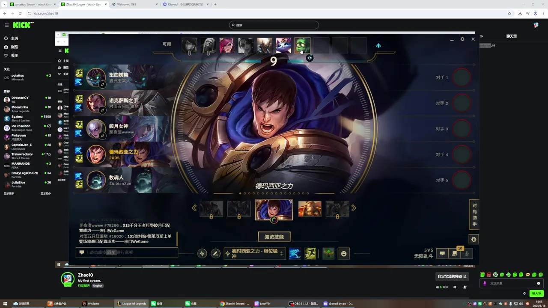Open Moonzinha recommended channel
548x308 pixels.
pos(27,109)
